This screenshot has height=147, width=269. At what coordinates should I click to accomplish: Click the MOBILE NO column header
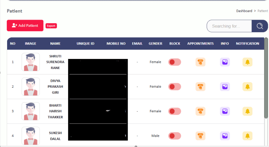tap(116, 44)
